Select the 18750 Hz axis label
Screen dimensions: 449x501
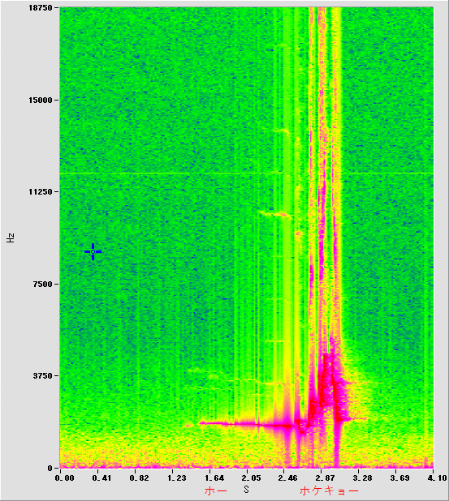[40, 8]
